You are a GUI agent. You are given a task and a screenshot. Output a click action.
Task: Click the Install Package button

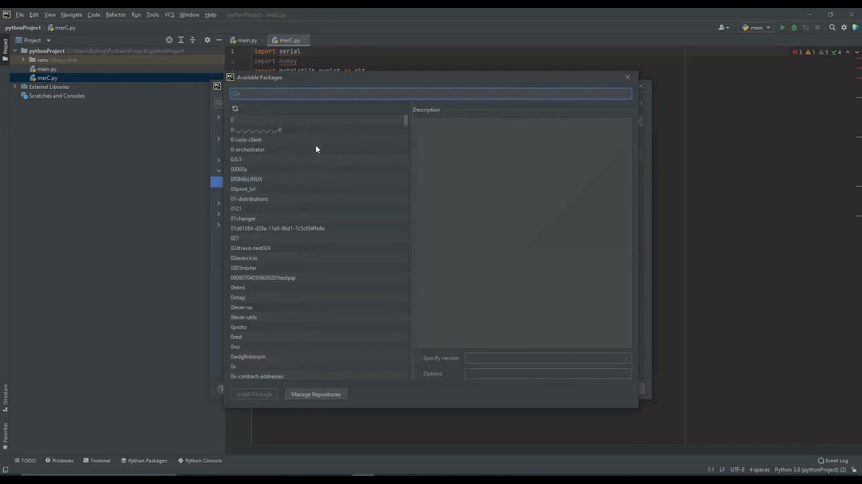click(254, 395)
